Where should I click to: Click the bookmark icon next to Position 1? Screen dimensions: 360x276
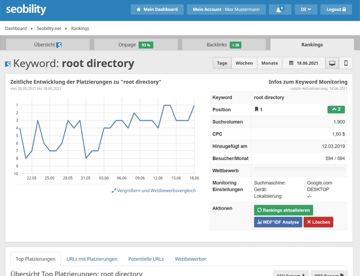click(256, 109)
